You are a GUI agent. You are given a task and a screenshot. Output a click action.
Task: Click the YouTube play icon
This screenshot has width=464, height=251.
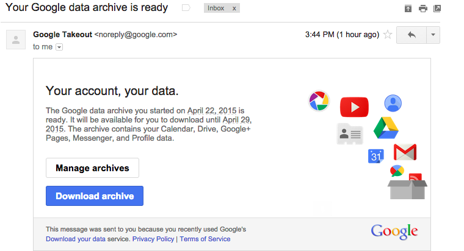click(354, 107)
